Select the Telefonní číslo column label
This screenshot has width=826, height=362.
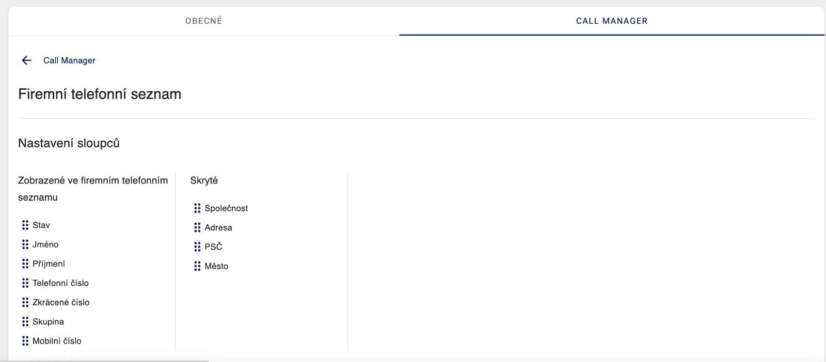(60, 283)
